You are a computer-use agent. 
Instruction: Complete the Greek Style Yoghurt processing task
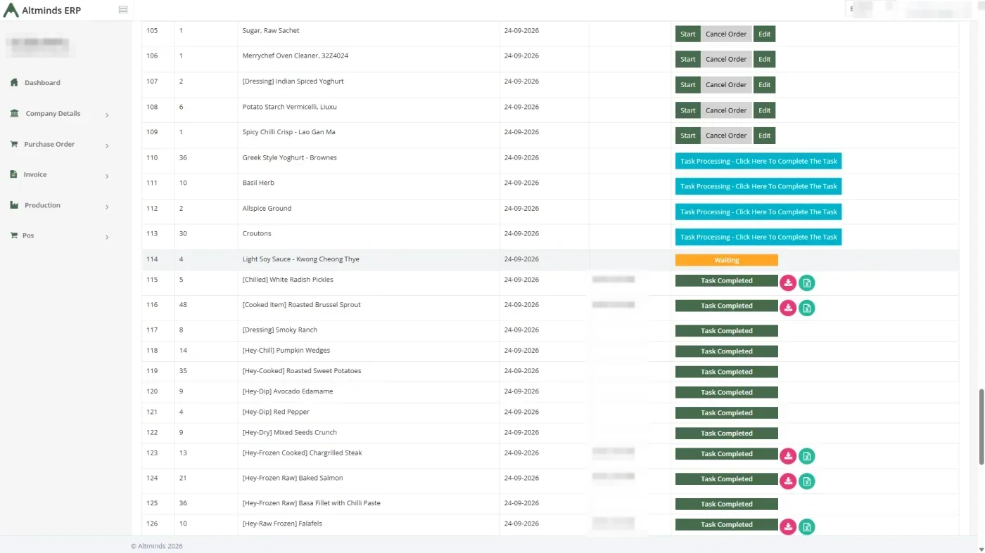click(x=758, y=161)
